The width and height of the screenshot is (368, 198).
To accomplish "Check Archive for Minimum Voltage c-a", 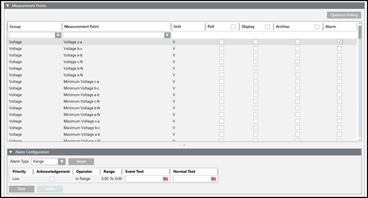I will click(x=298, y=81).
